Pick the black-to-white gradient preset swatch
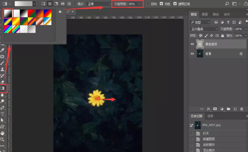The image size is (248, 152). click(8, 13)
